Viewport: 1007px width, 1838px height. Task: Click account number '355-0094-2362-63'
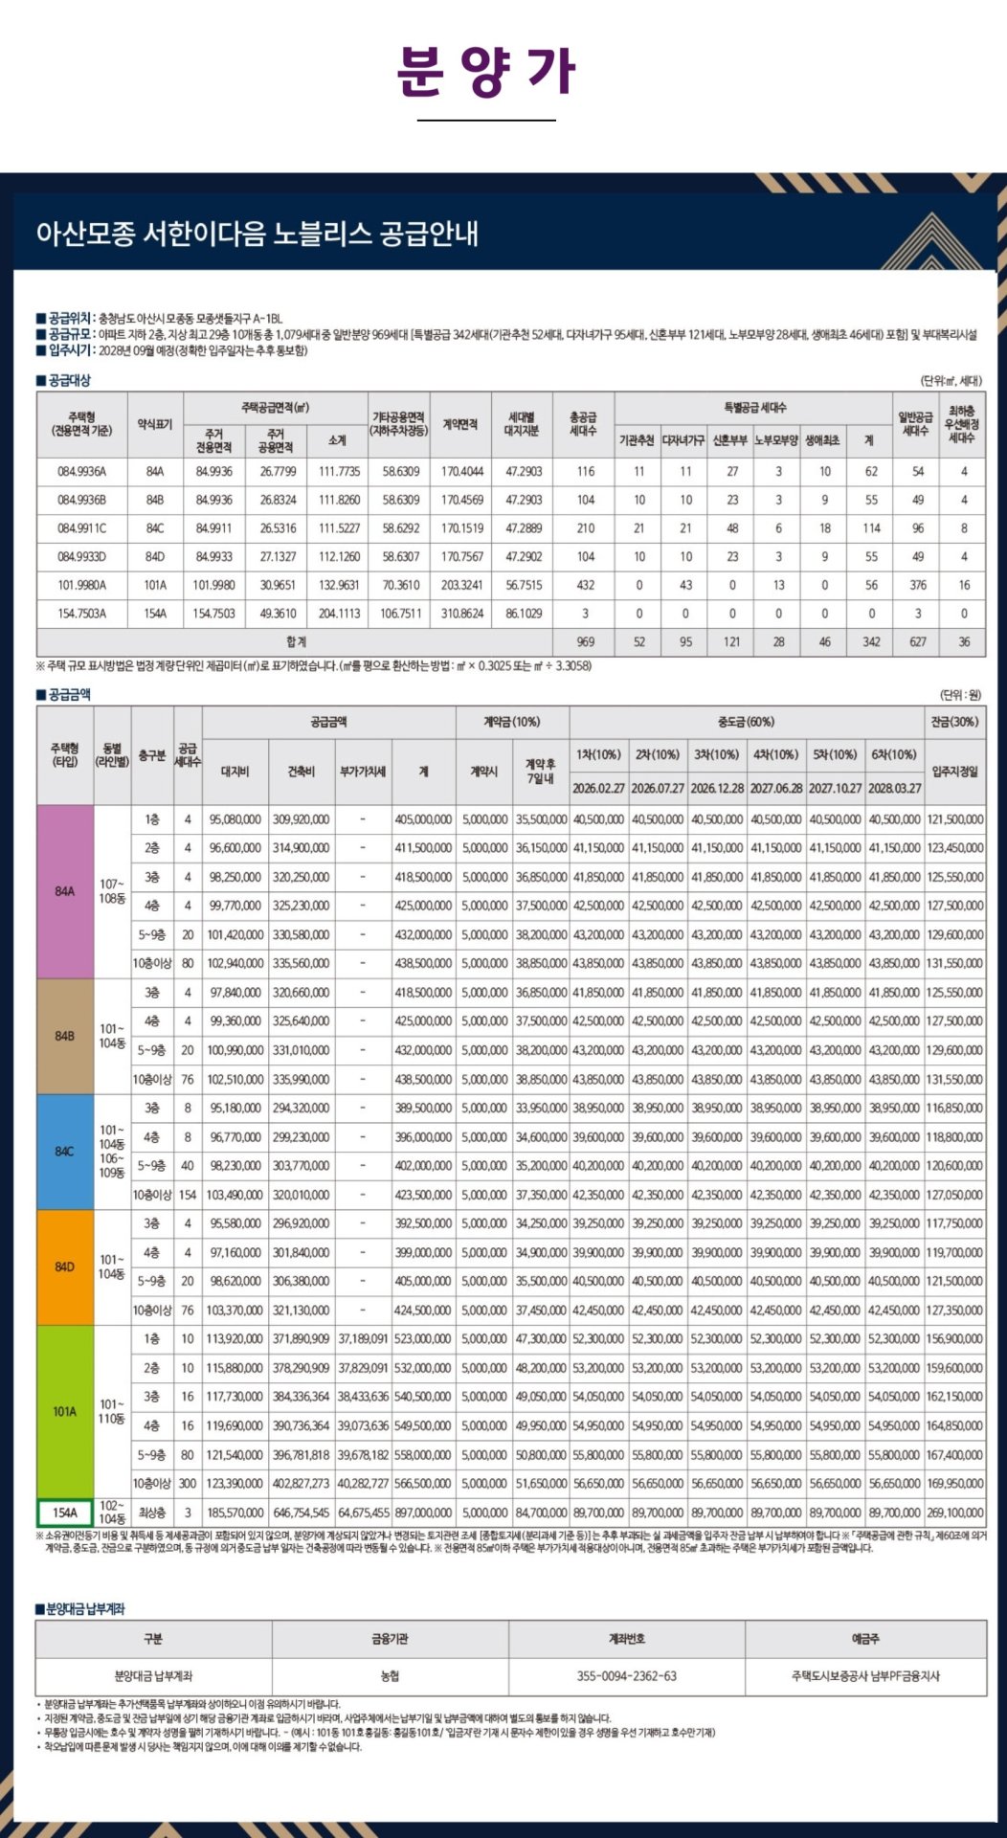(x=627, y=1676)
